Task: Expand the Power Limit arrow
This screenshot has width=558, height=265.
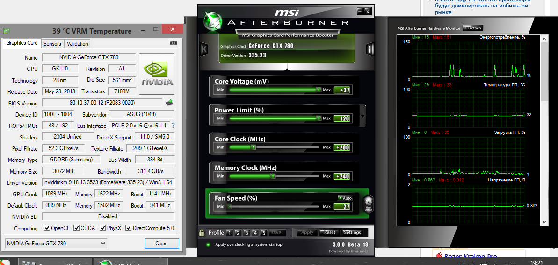Action: pos(363,114)
